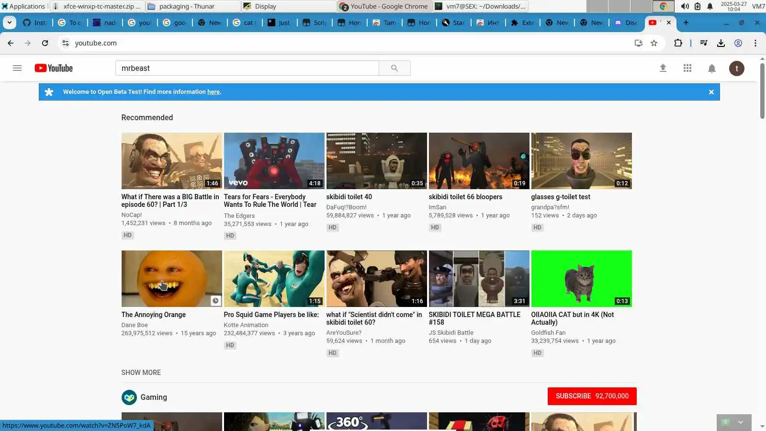
Task: Go forward in Chrome history
Action: coord(28,43)
